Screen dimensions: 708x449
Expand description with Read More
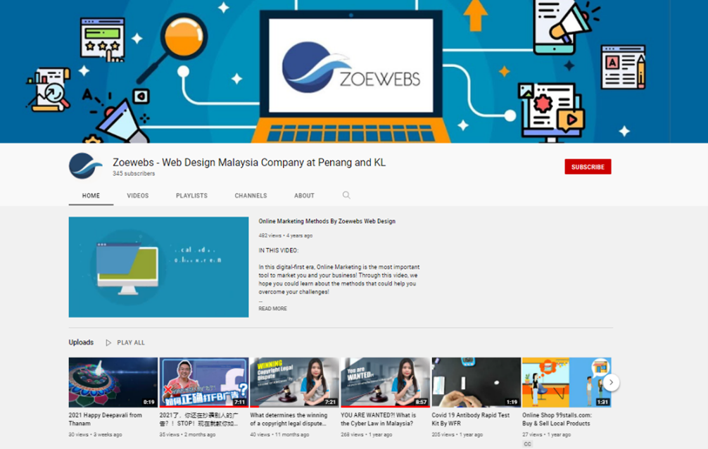[273, 308]
